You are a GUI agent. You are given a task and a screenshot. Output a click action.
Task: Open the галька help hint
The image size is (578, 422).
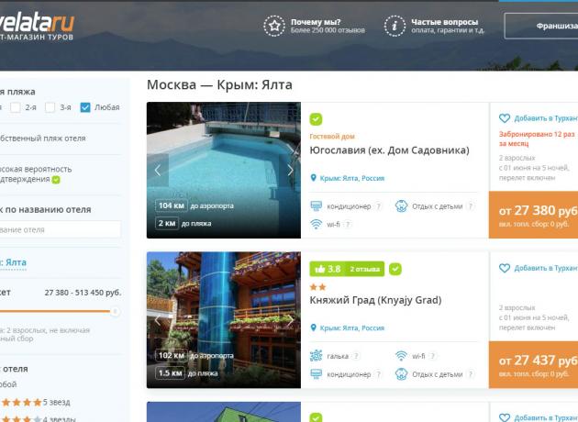356,356
